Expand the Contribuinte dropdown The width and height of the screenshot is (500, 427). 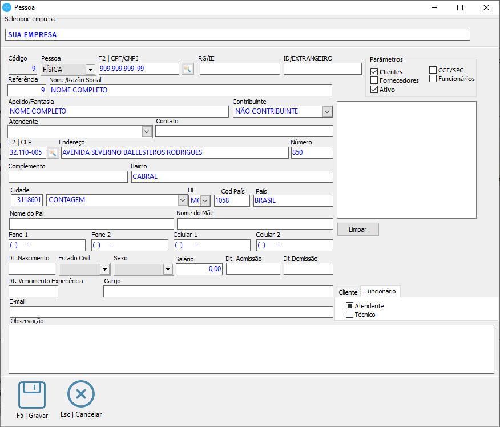tap(327, 111)
